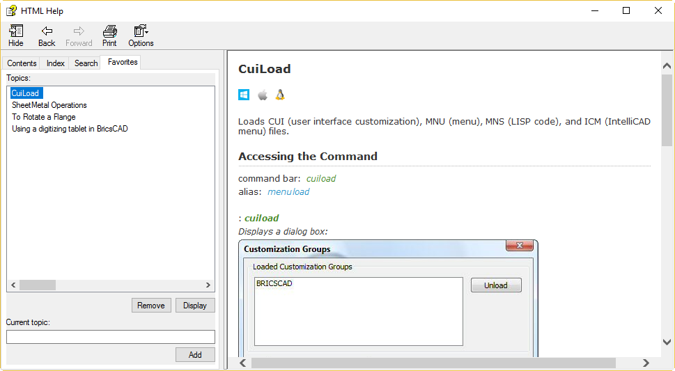The width and height of the screenshot is (675, 371).
Task: Select the CuiLoad favorite topic
Action: 25,93
